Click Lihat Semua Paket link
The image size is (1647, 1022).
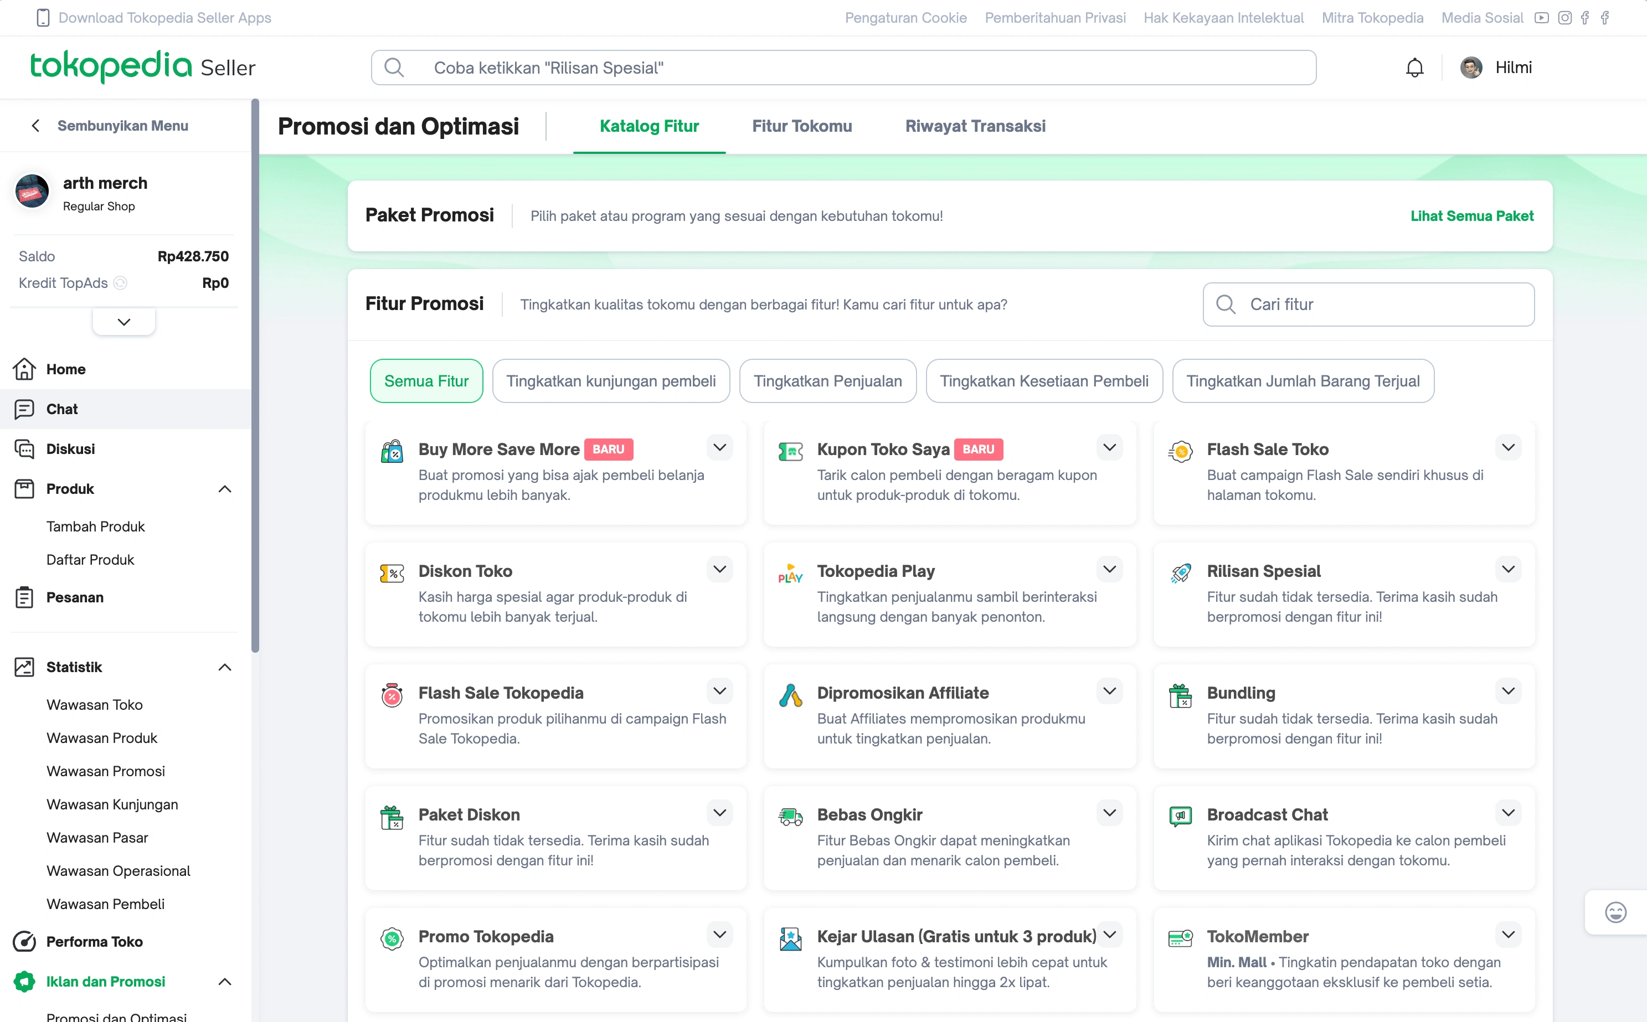point(1473,215)
